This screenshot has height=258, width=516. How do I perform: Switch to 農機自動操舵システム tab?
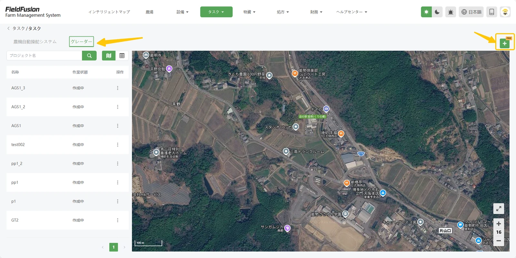click(35, 42)
